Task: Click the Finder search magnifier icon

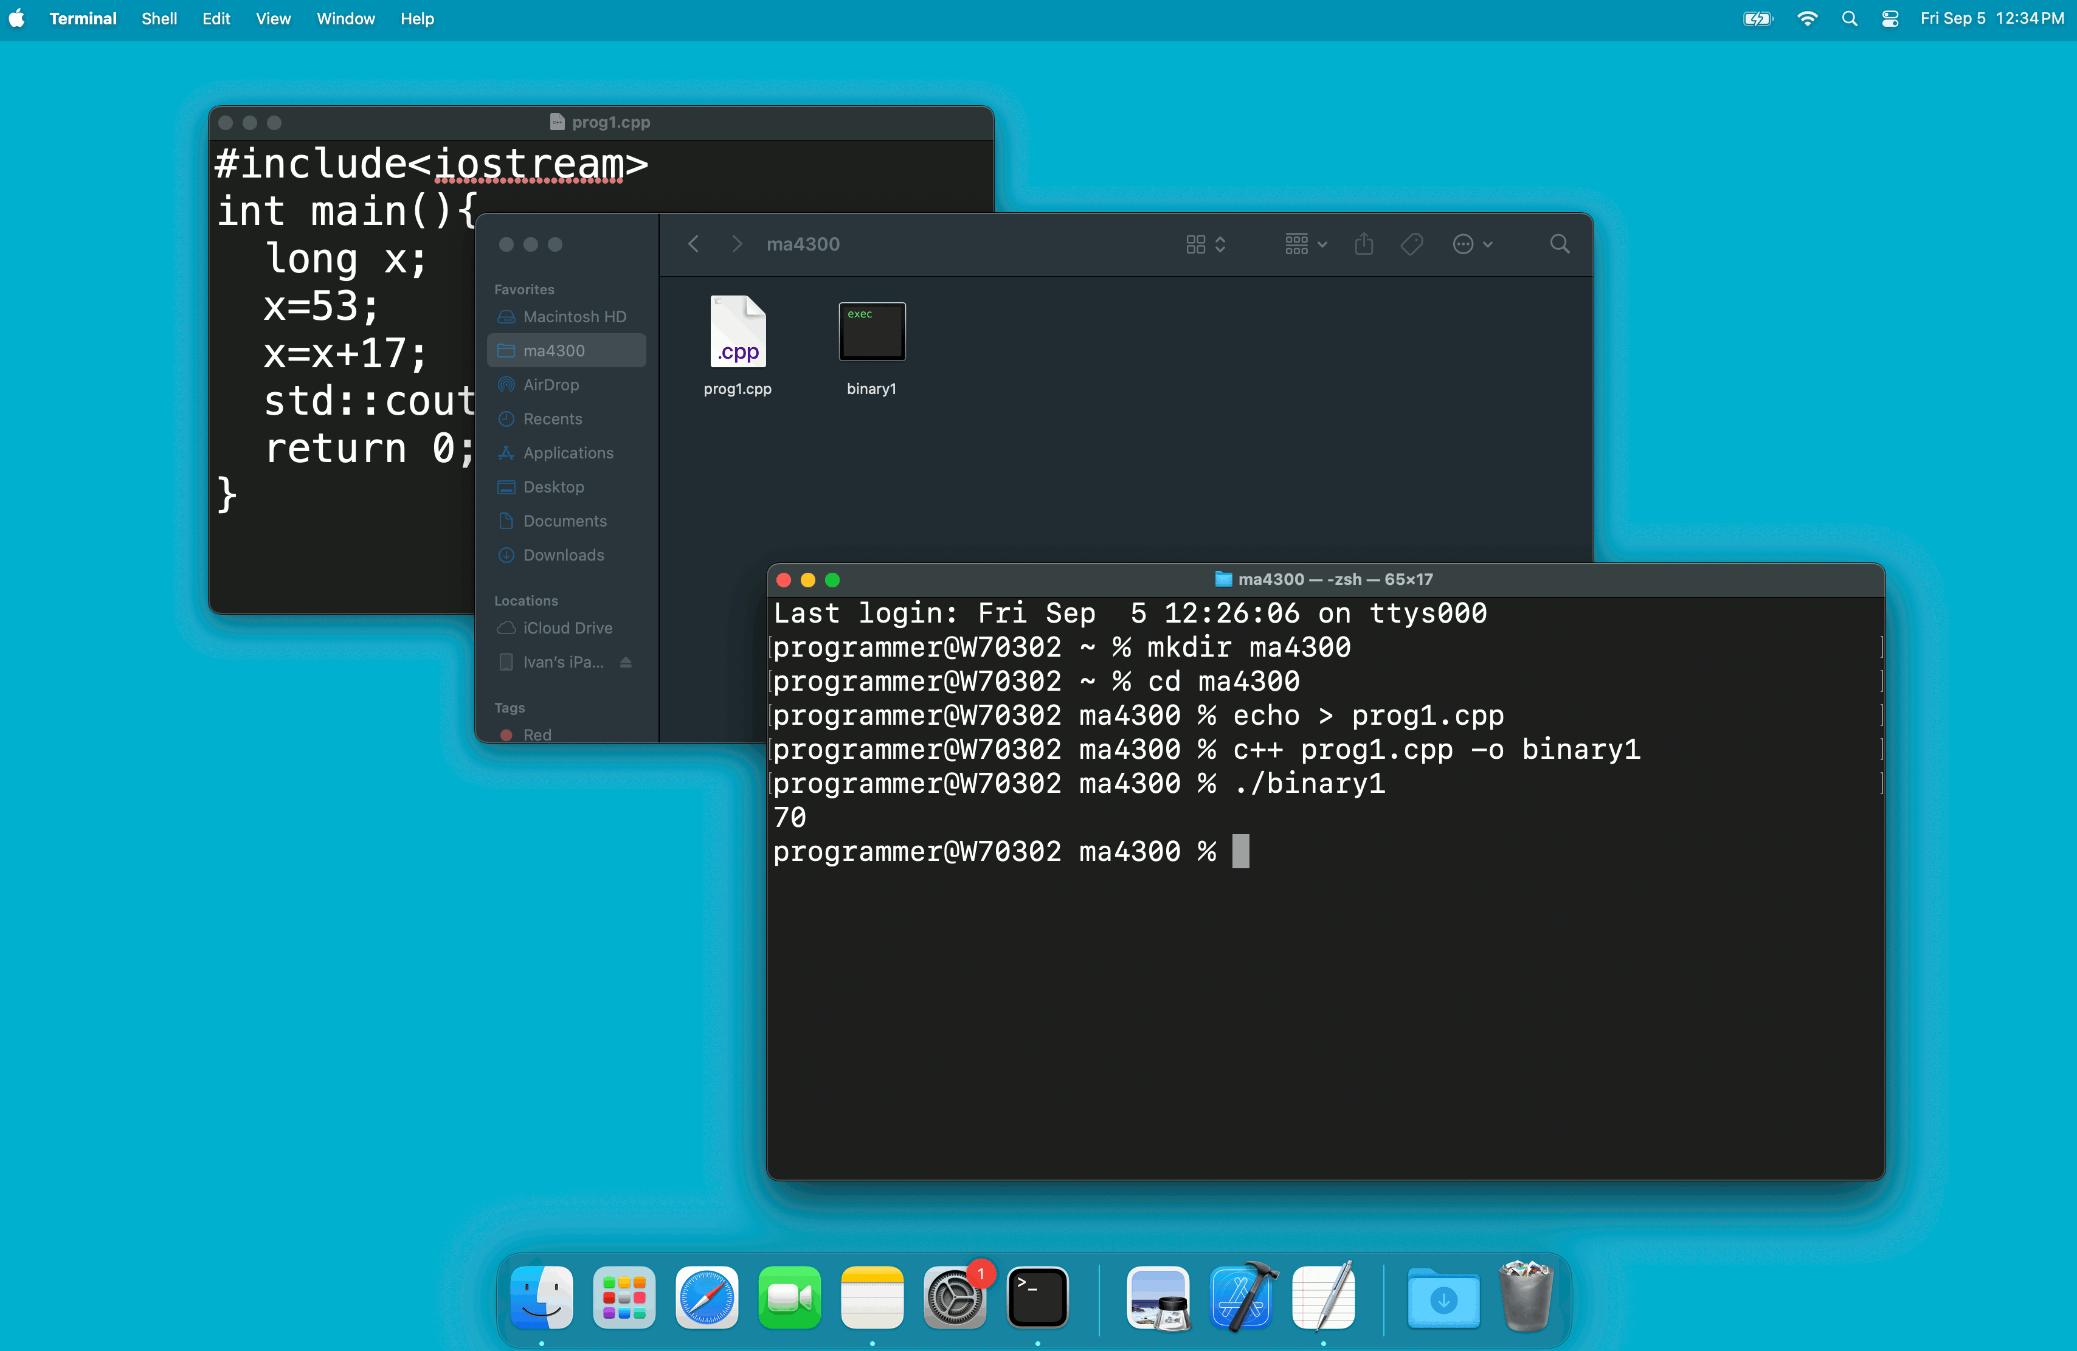Action: point(1560,244)
